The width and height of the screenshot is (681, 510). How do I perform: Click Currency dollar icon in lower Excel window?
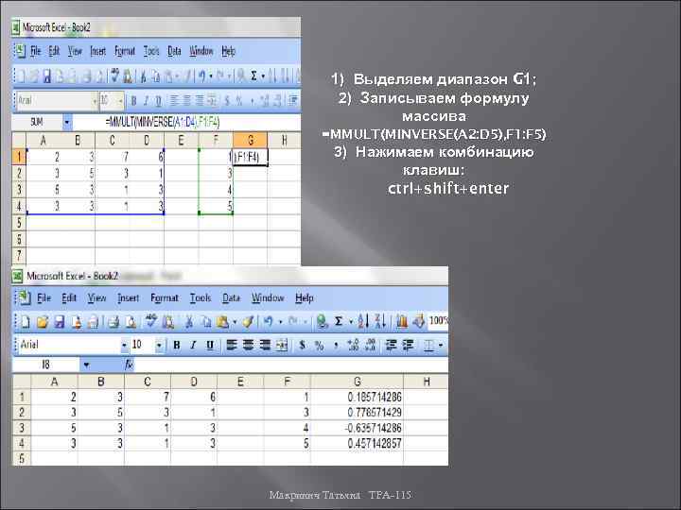[x=303, y=346]
